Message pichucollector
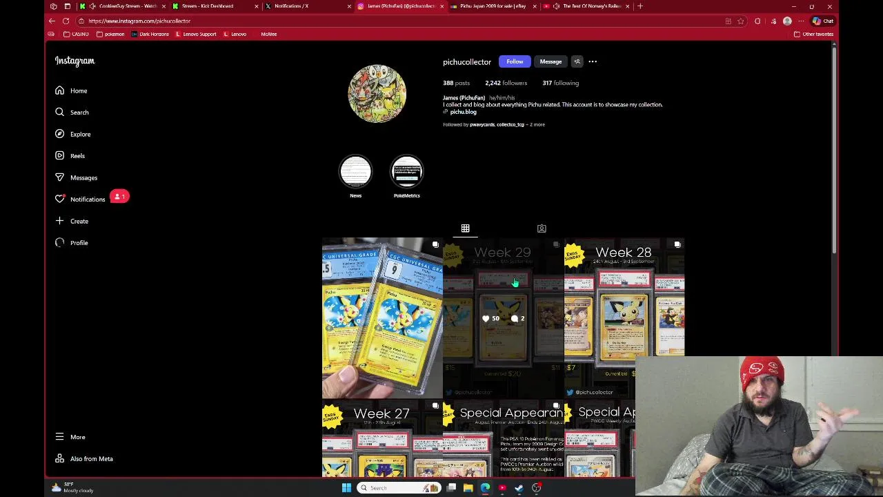This screenshot has width=883, height=497. [x=550, y=61]
